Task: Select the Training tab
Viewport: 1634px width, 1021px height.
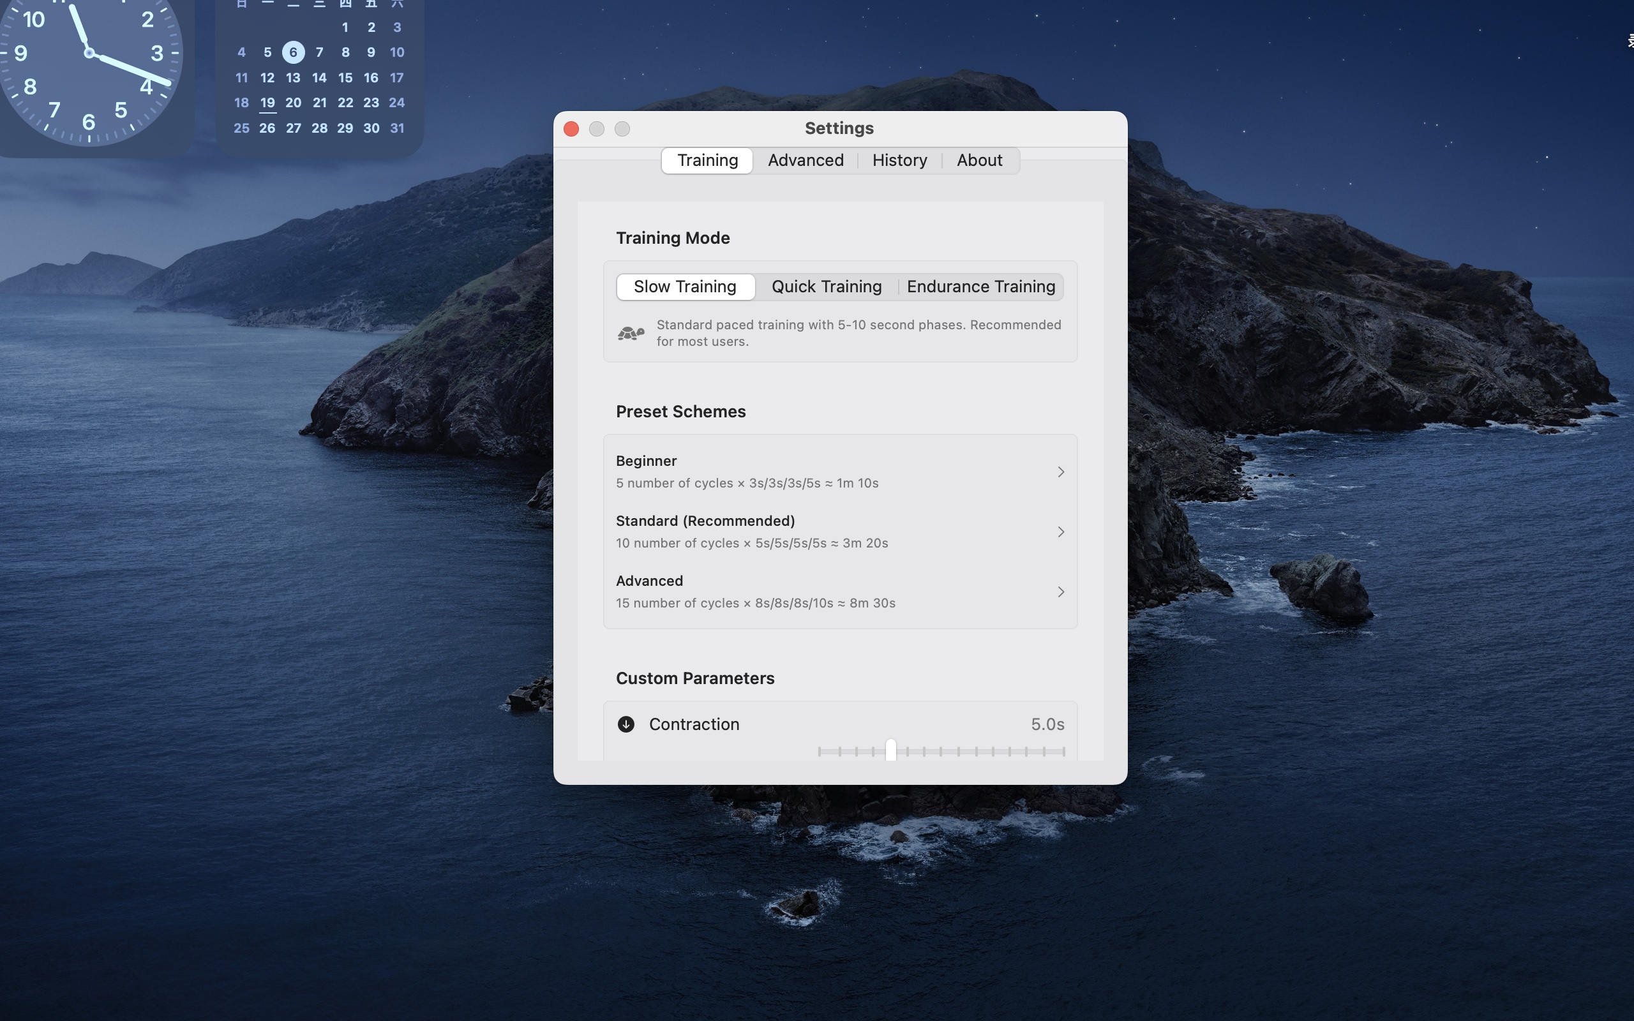Action: point(707,160)
